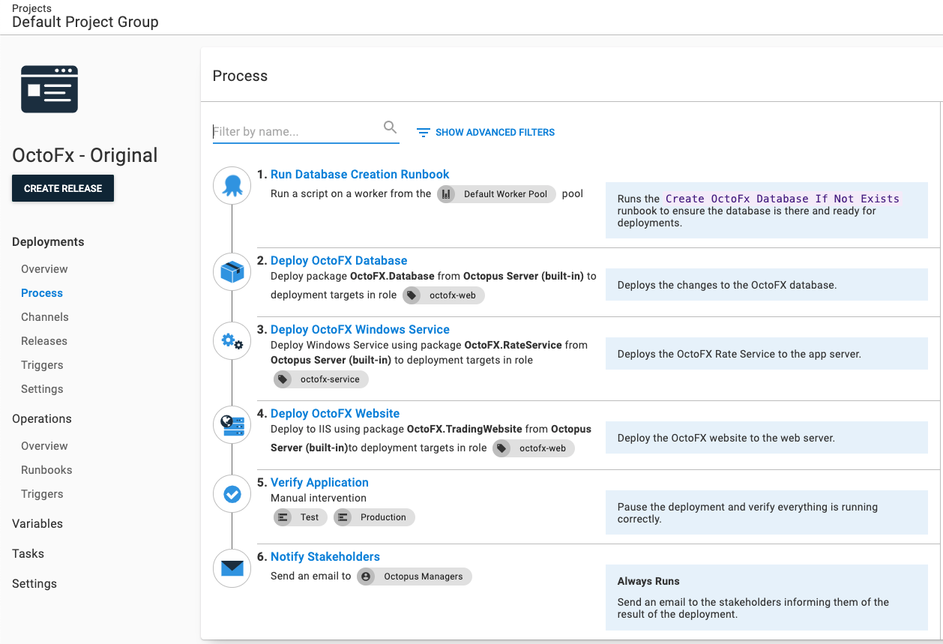Expand the advanced filters panel
943x644 pixels.
click(x=486, y=132)
